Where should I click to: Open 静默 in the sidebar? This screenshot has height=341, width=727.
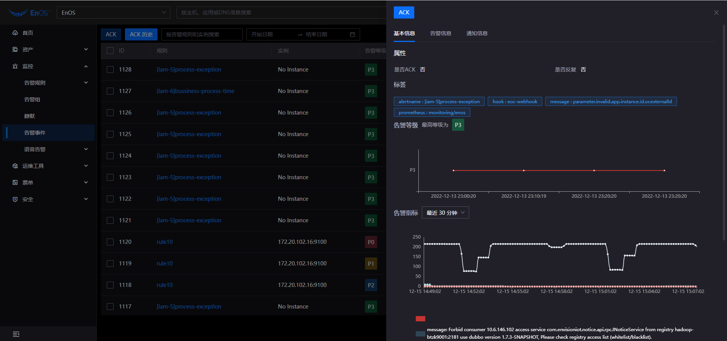tap(30, 116)
